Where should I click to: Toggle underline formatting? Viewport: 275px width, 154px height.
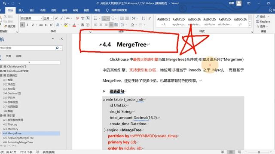pos(33,25)
